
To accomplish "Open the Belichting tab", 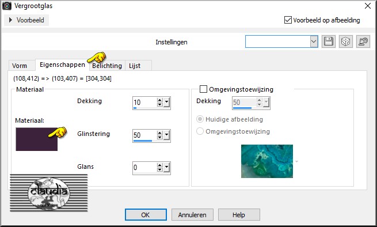I will (107, 66).
